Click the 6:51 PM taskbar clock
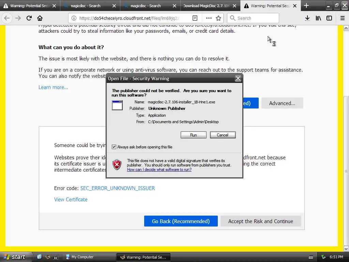 tap(336, 257)
